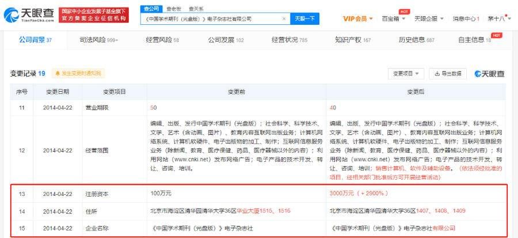Image resolution: width=518 pixels, height=238 pixels.
Task: Click the after-change value 40 in row 11
Action: pyautogui.click(x=333, y=108)
